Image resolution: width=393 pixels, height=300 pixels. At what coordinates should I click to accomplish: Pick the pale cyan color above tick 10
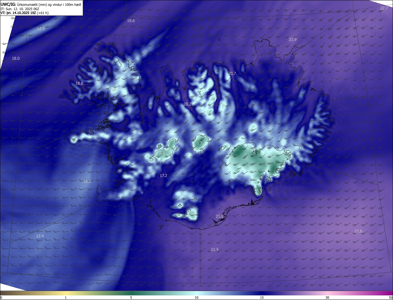coord(196,293)
